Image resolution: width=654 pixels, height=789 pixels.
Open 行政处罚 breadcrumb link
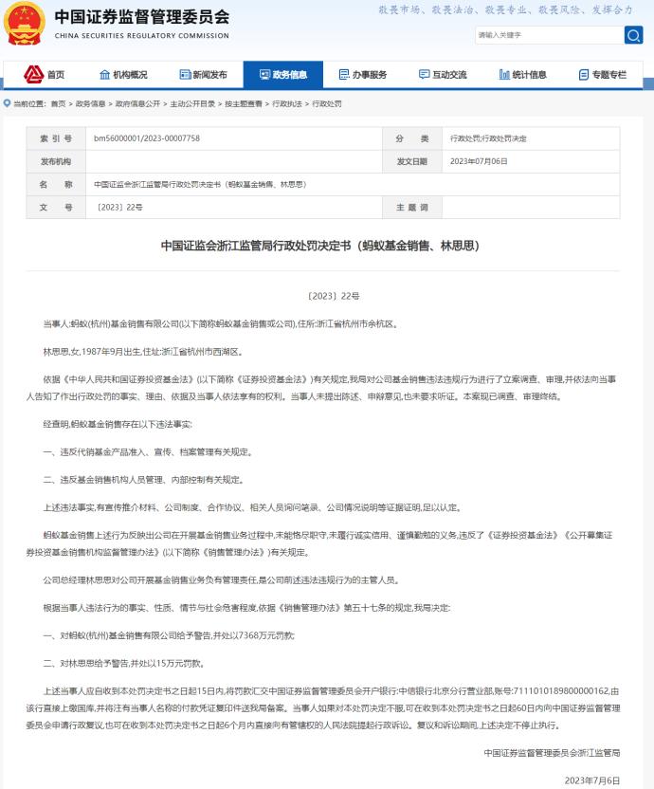327,103
